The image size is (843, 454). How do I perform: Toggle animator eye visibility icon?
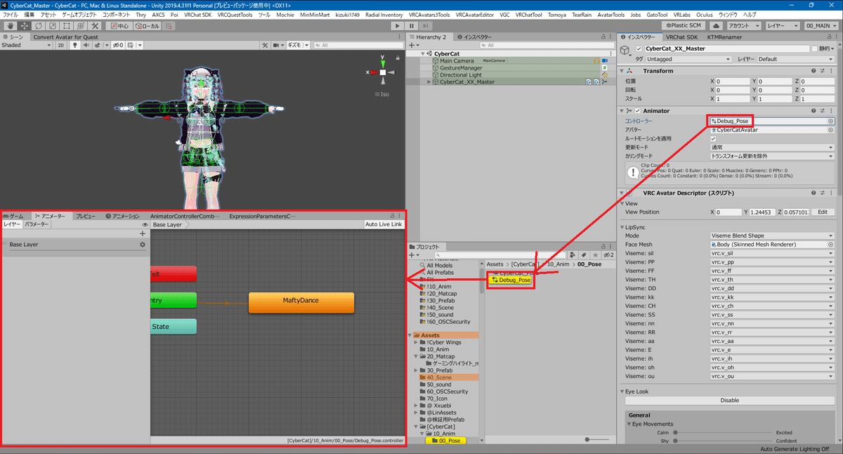pyautogui.click(x=145, y=225)
